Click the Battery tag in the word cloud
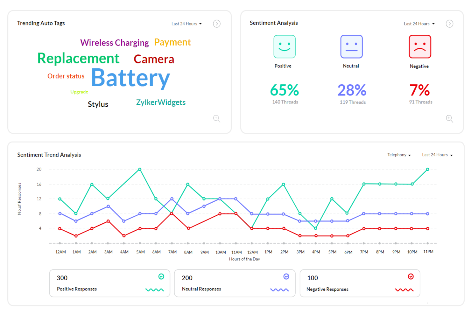This screenshot has height=314, width=471. (x=130, y=78)
